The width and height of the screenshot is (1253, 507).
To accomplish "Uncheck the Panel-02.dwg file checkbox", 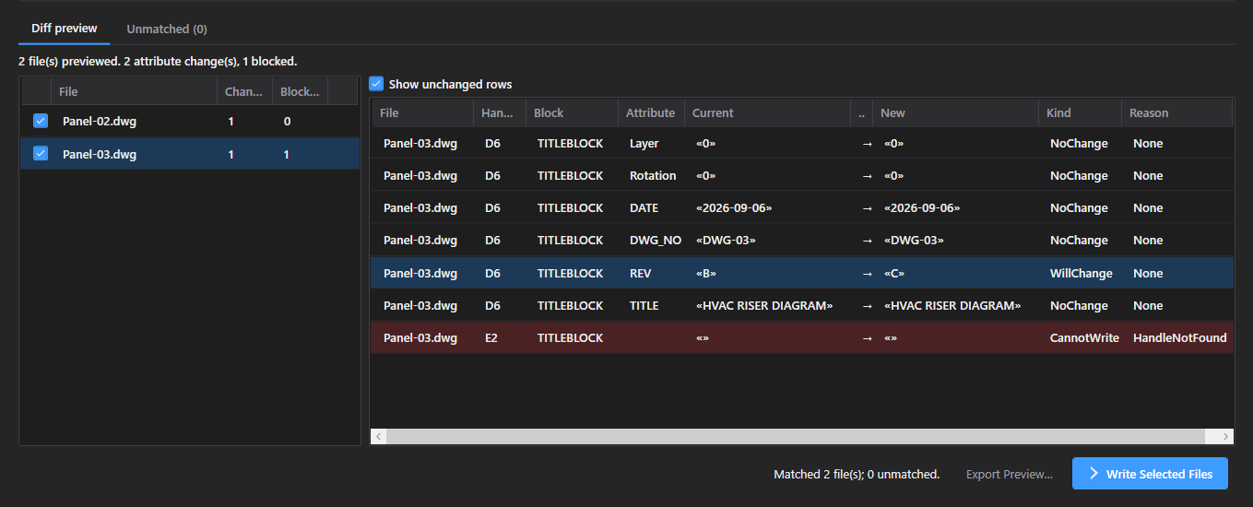I will (40, 121).
